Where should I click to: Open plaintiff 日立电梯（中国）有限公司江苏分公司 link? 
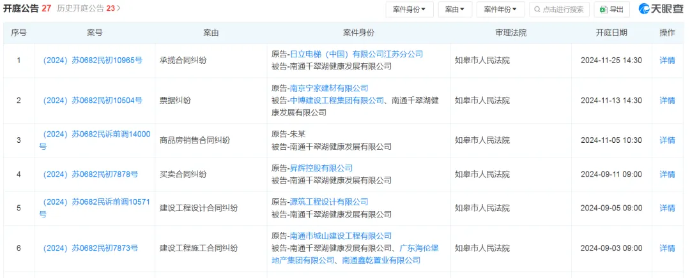click(356, 54)
